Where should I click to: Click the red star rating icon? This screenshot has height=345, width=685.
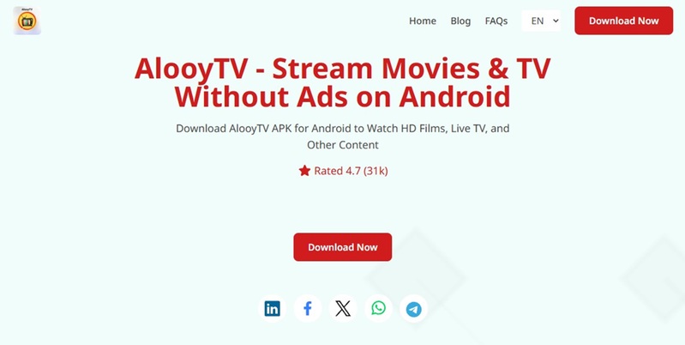[304, 171]
